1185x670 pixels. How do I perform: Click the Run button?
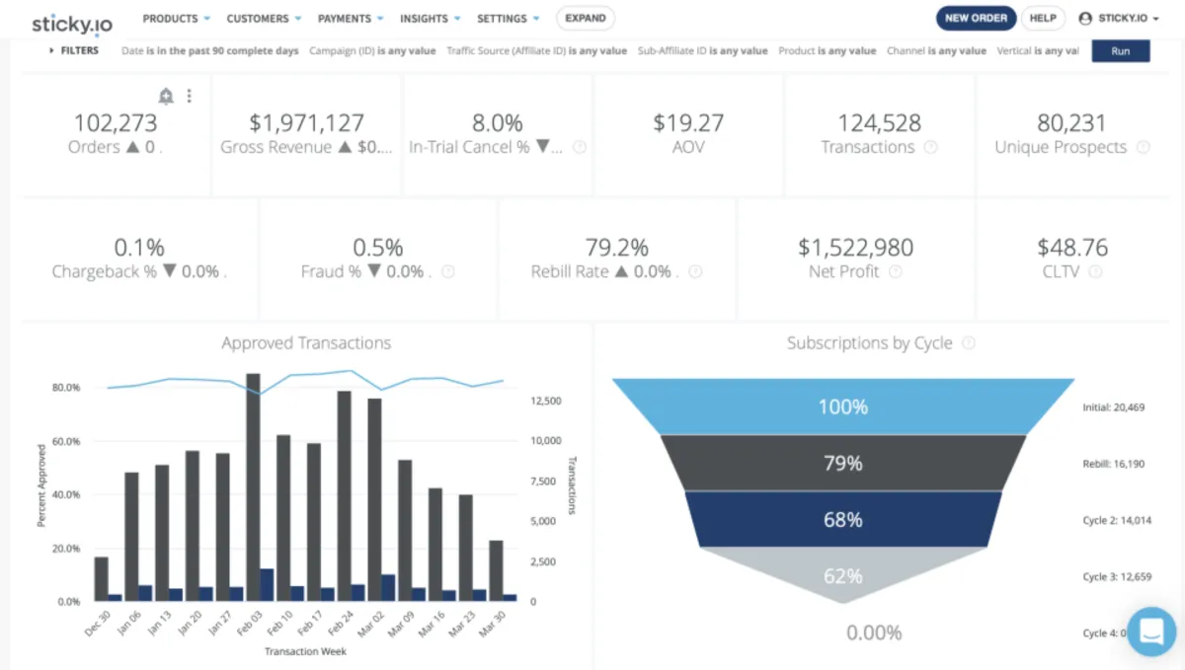[x=1120, y=51]
